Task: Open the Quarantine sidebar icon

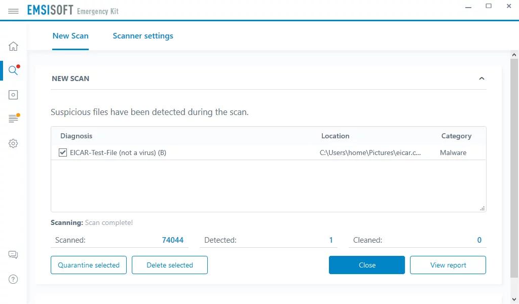Action: (x=13, y=95)
